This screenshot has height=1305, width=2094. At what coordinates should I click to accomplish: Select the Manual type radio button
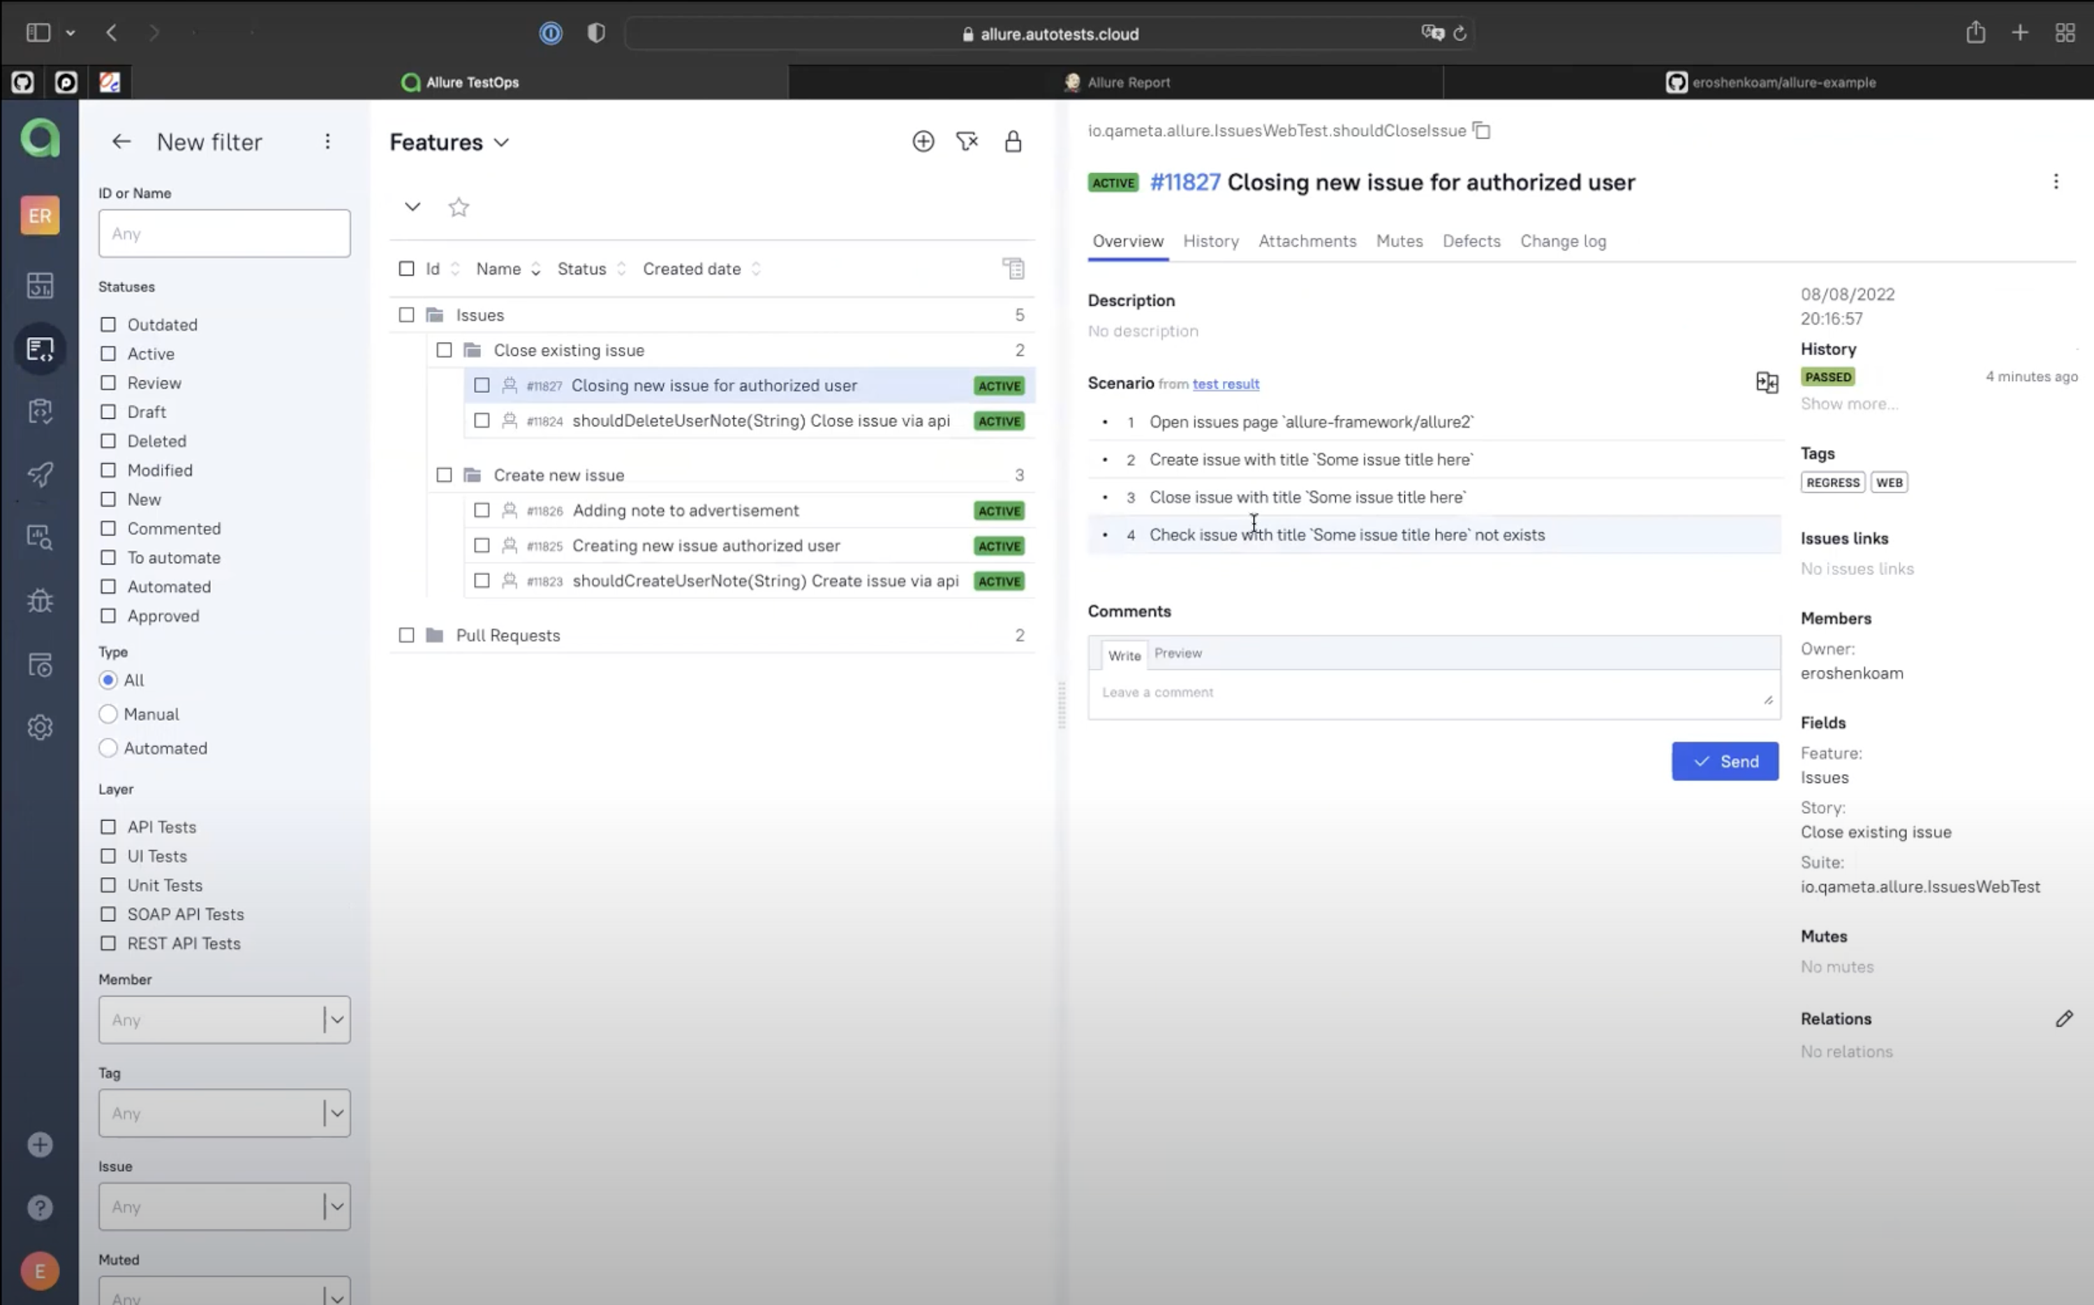[x=108, y=715]
